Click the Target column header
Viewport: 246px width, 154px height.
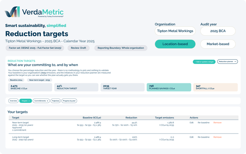tap(16, 118)
